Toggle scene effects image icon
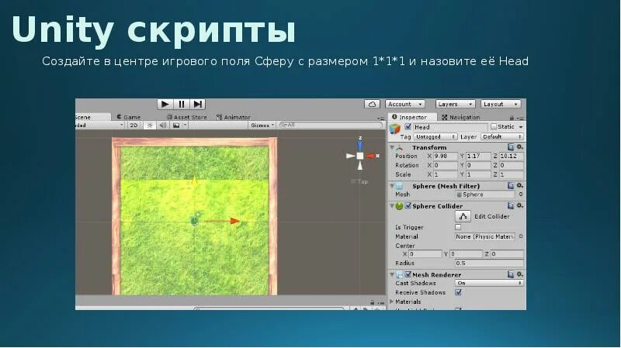Screen dimensions: 621x348 [176, 125]
